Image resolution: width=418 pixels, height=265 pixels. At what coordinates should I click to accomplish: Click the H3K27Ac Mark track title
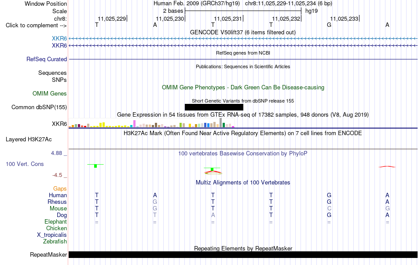pyautogui.click(x=243, y=133)
